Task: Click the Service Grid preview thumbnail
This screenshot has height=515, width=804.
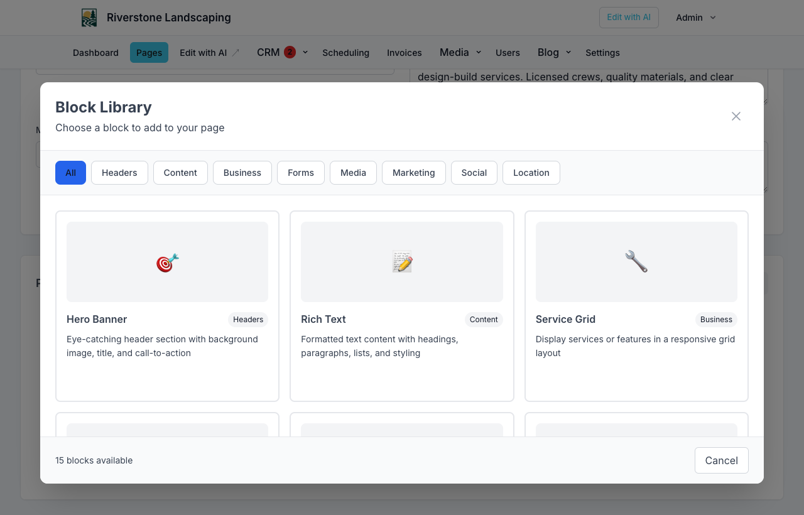Action: pyautogui.click(x=636, y=262)
